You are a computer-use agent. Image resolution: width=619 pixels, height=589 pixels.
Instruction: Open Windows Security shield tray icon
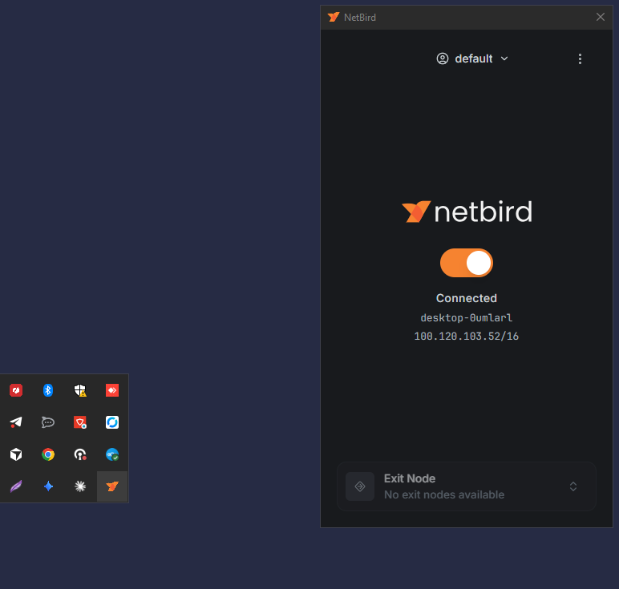tap(80, 390)
